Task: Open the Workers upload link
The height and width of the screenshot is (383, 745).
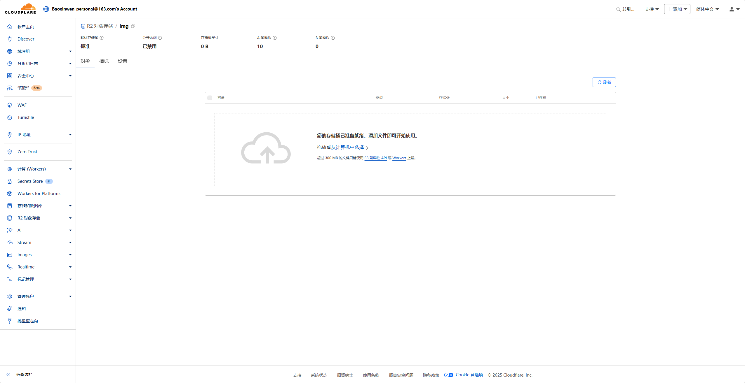Action: coord(399,158)
